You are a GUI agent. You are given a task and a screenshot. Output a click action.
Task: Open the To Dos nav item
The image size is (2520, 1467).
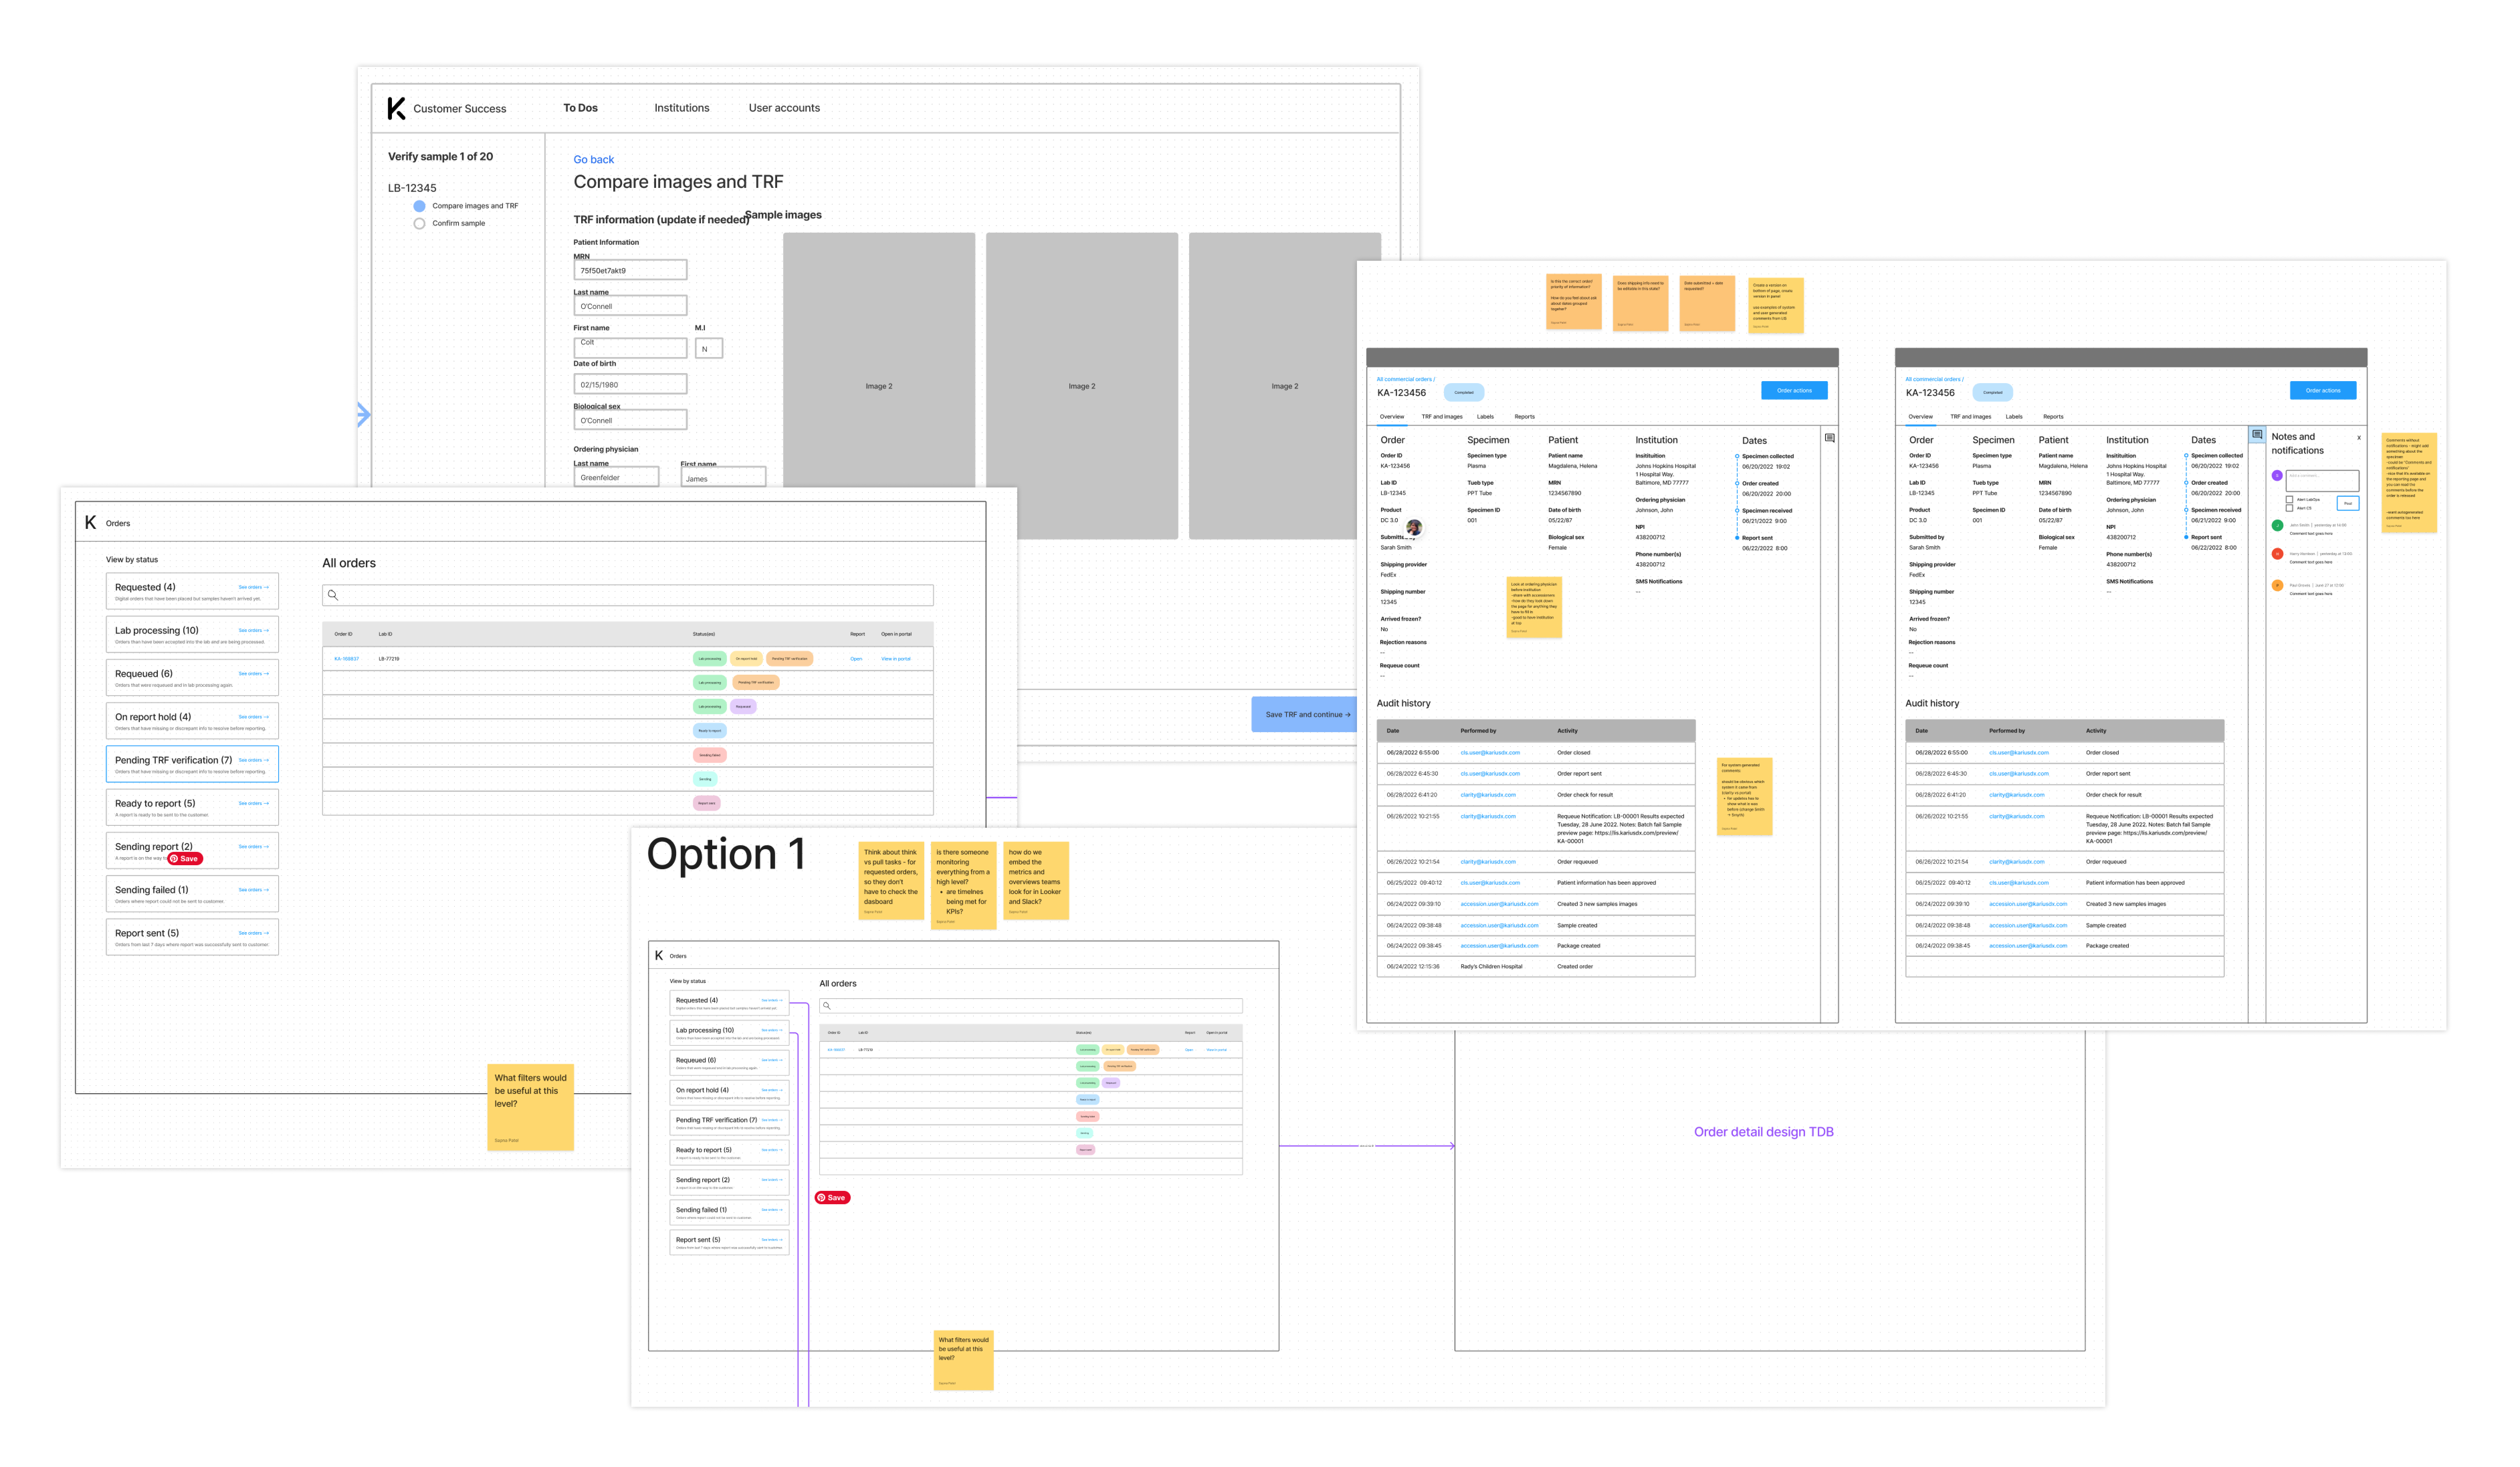pyautogui.click(x=580, y=108)
